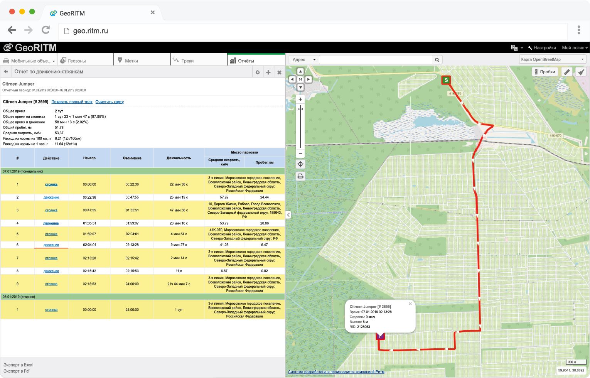Click the Действие column header

coord(51,158)
